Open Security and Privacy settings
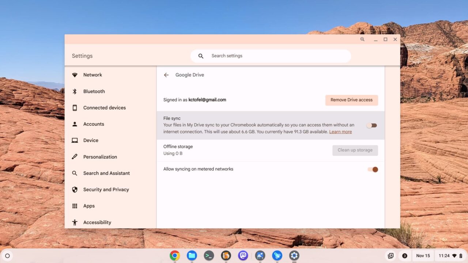The image size is (468, 263). 110,190
